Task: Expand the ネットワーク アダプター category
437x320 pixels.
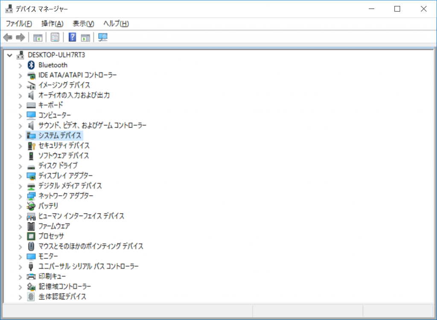Action: click(20, 196)
